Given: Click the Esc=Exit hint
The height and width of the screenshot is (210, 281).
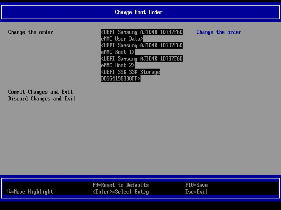Looking at the screenshot, I should [x=196, y=191].
